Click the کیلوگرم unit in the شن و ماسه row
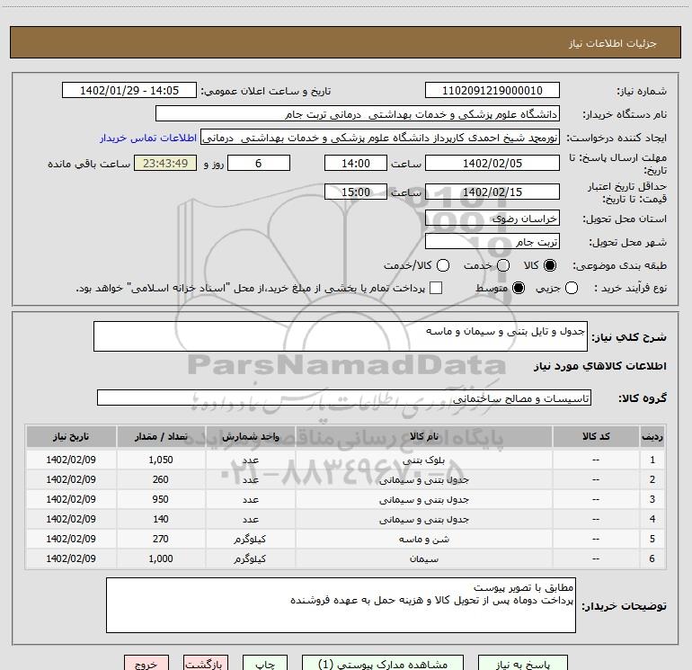 click(250, 540)
